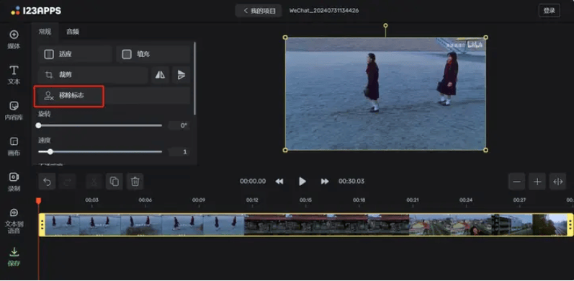574x281 pixels.
Task: Duplicate the selected clip
Action: click(115, 182)
